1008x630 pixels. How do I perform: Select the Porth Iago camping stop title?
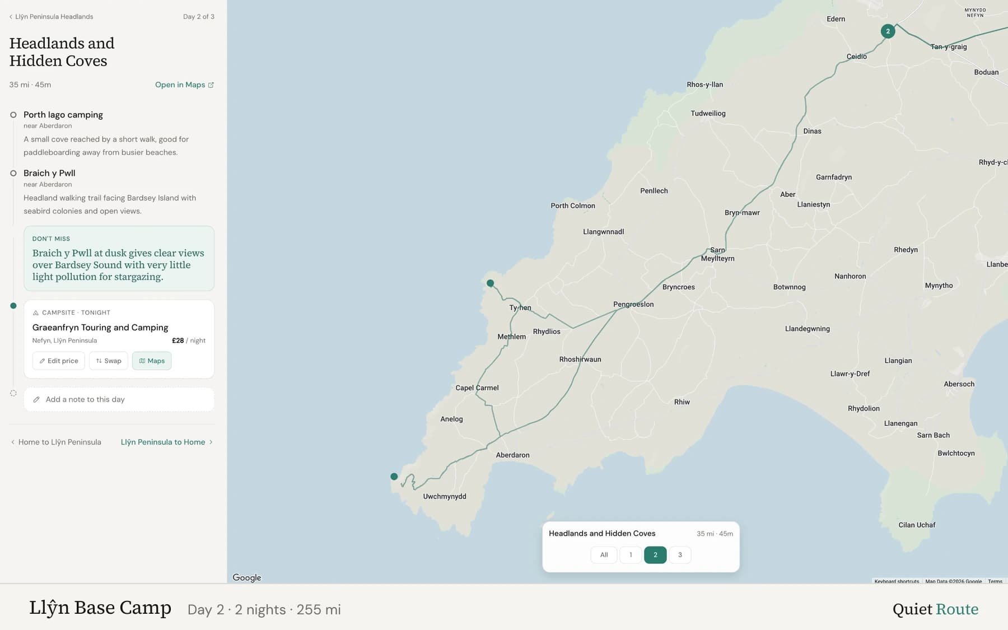[63, 115]
